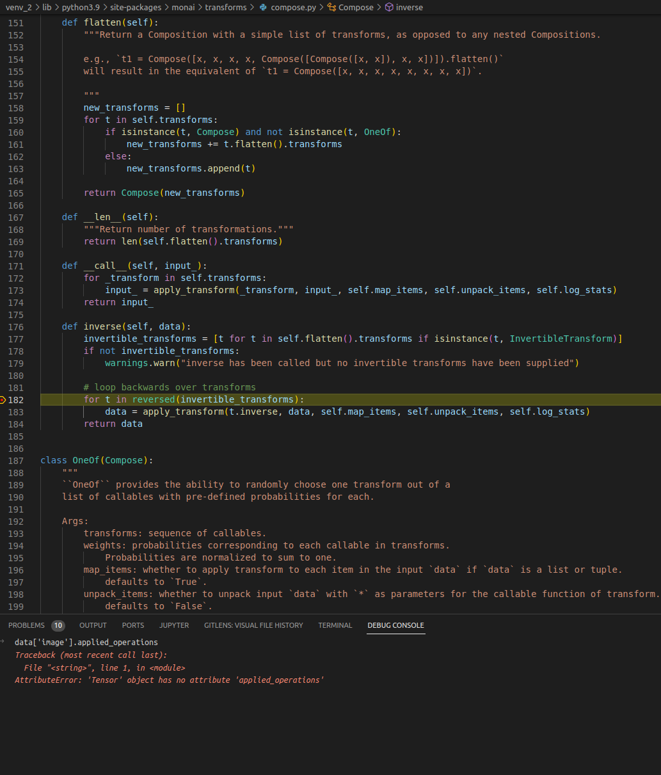
Task: Switch to the TERMINAL panel tab
Action: [335, 625]
